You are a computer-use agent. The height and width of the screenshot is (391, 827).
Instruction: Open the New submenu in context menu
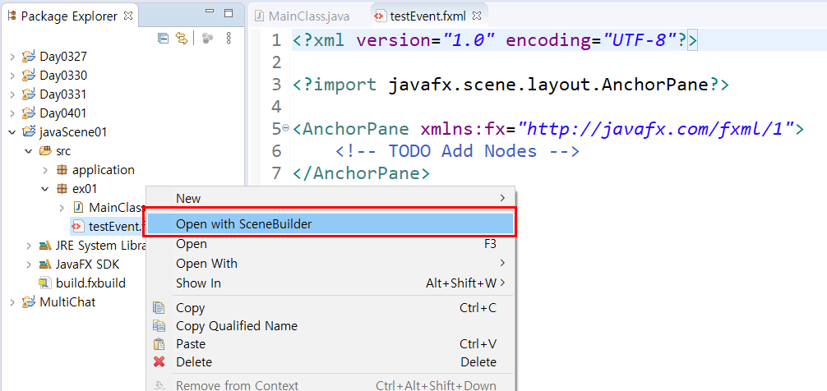(330, 198)
